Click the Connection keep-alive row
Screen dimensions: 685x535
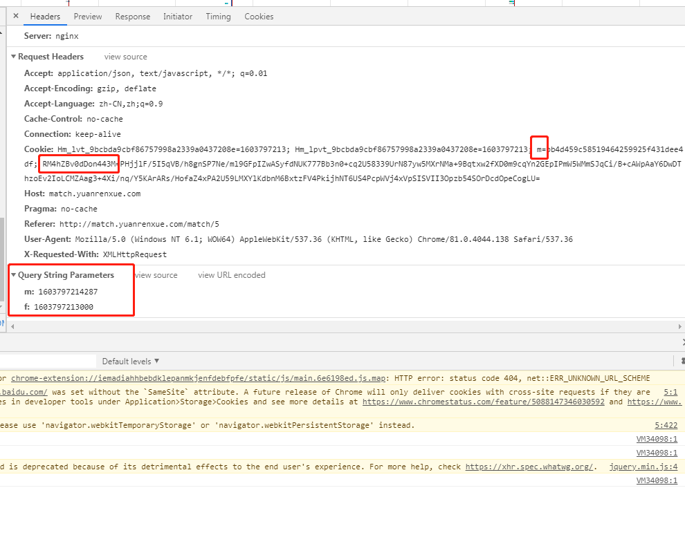coord(73,134)
